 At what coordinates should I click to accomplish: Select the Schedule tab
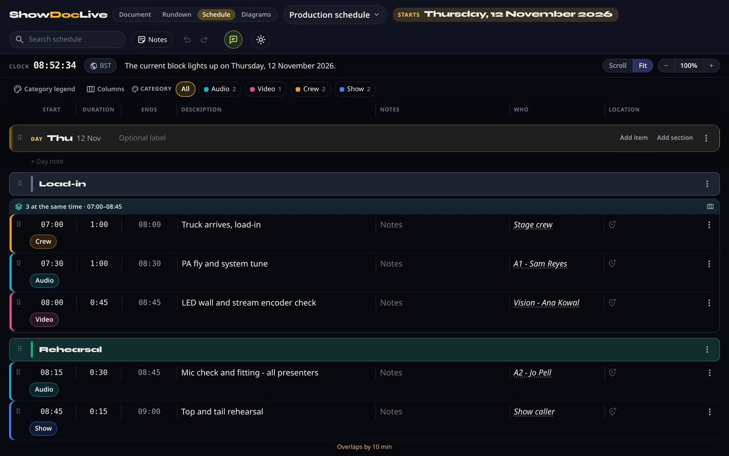(216, 15)
